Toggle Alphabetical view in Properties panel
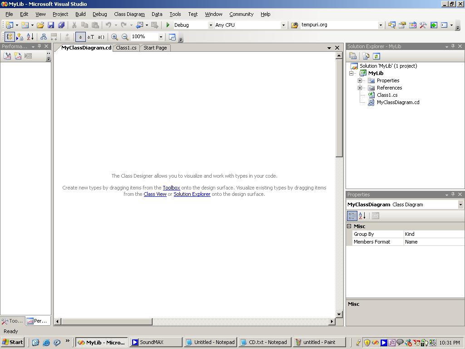Image resolution: width=465 pixels, height=349 pixels. [362, 216]
